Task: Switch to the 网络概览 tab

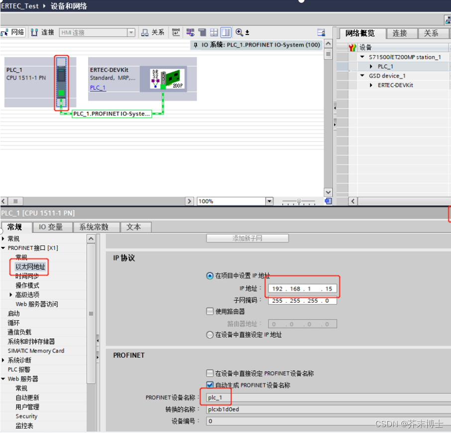Action: tap(360, 33)
